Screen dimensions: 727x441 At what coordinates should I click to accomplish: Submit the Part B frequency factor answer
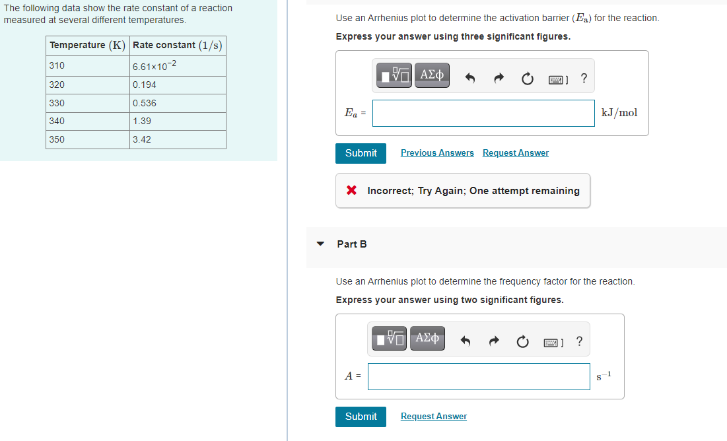pyautogui.click(x=361, y=417)
